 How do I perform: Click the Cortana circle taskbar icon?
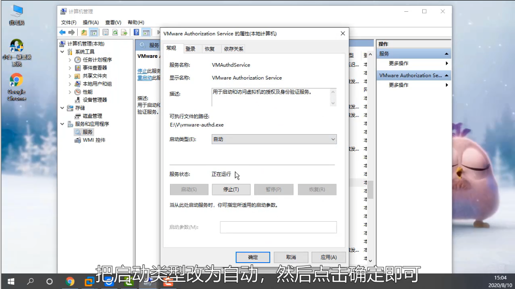[49, 281]
